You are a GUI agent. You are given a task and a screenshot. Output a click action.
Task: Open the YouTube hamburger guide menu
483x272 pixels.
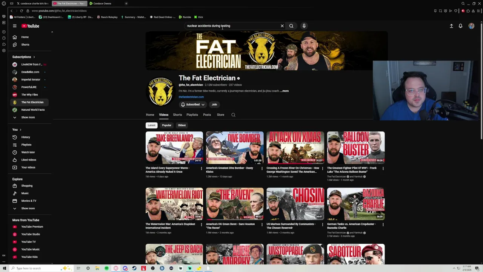point(15,26)
